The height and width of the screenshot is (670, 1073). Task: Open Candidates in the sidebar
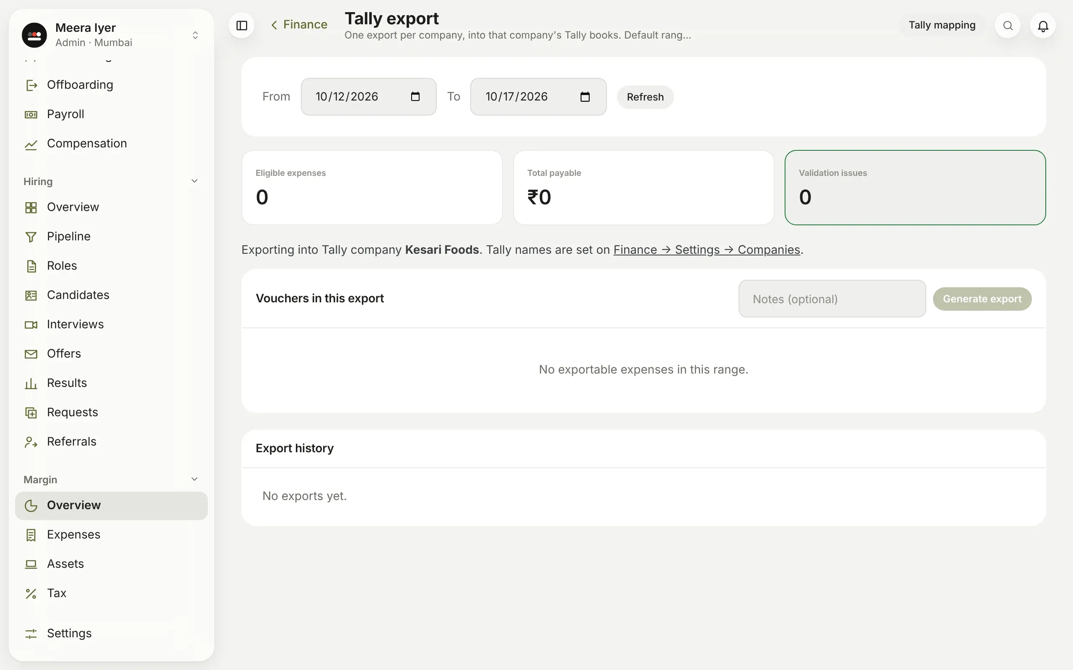[111, 295]
